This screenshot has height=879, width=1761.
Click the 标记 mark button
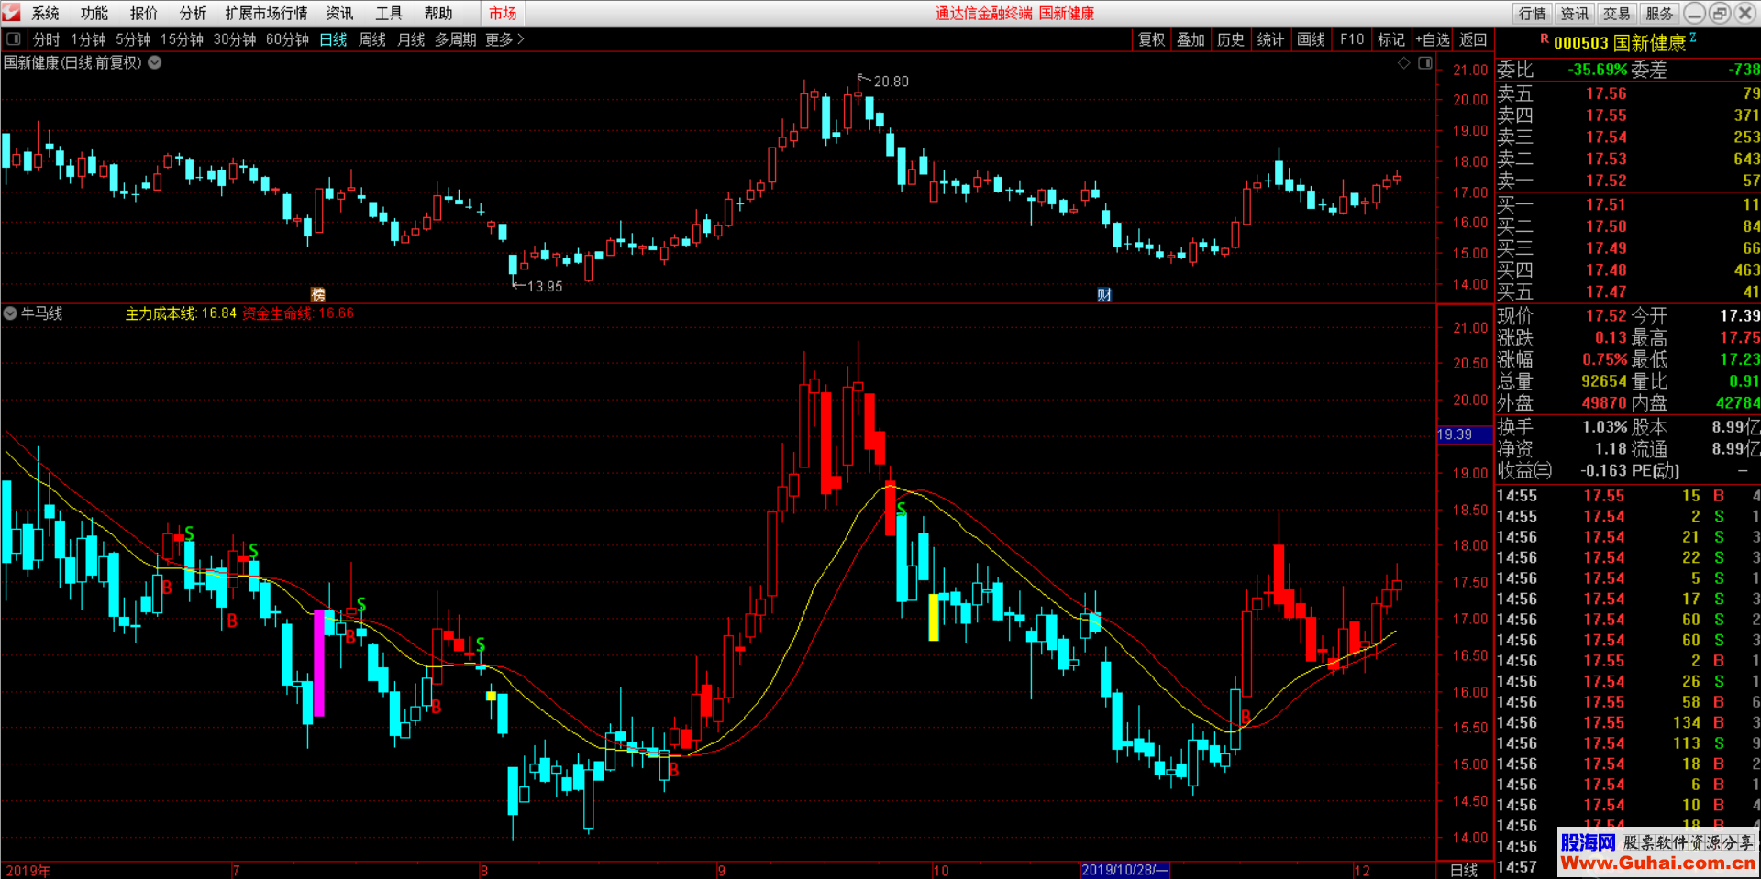[x=1391, y=39]
